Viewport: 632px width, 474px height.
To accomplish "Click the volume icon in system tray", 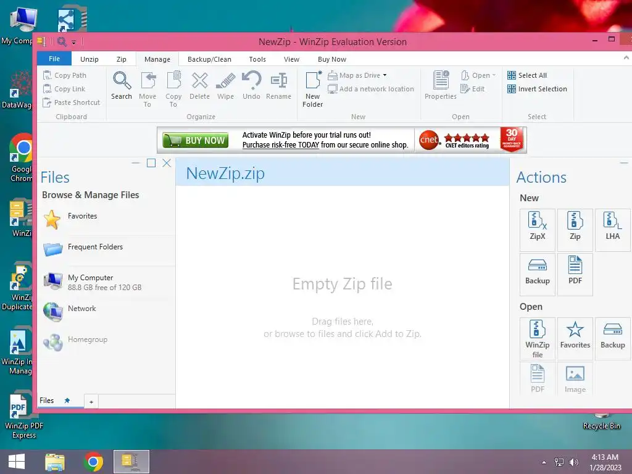I will pyautogui.click(x=573, y=462).
